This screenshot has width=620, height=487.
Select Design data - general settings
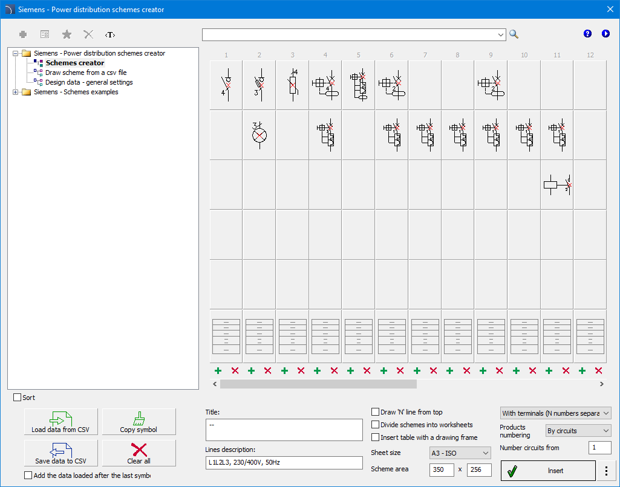coord(89,82)
